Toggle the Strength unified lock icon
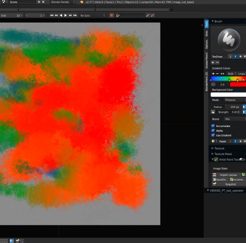The width and height of the screenshot is (246, 243). 213,112
